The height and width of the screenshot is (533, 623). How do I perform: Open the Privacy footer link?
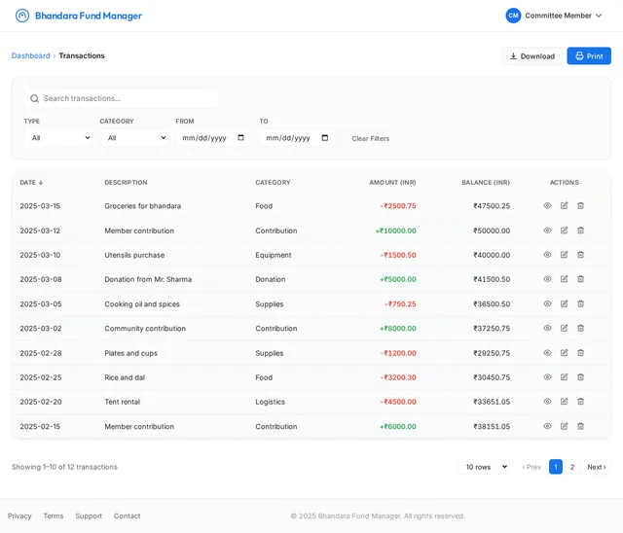coord(19,515)
